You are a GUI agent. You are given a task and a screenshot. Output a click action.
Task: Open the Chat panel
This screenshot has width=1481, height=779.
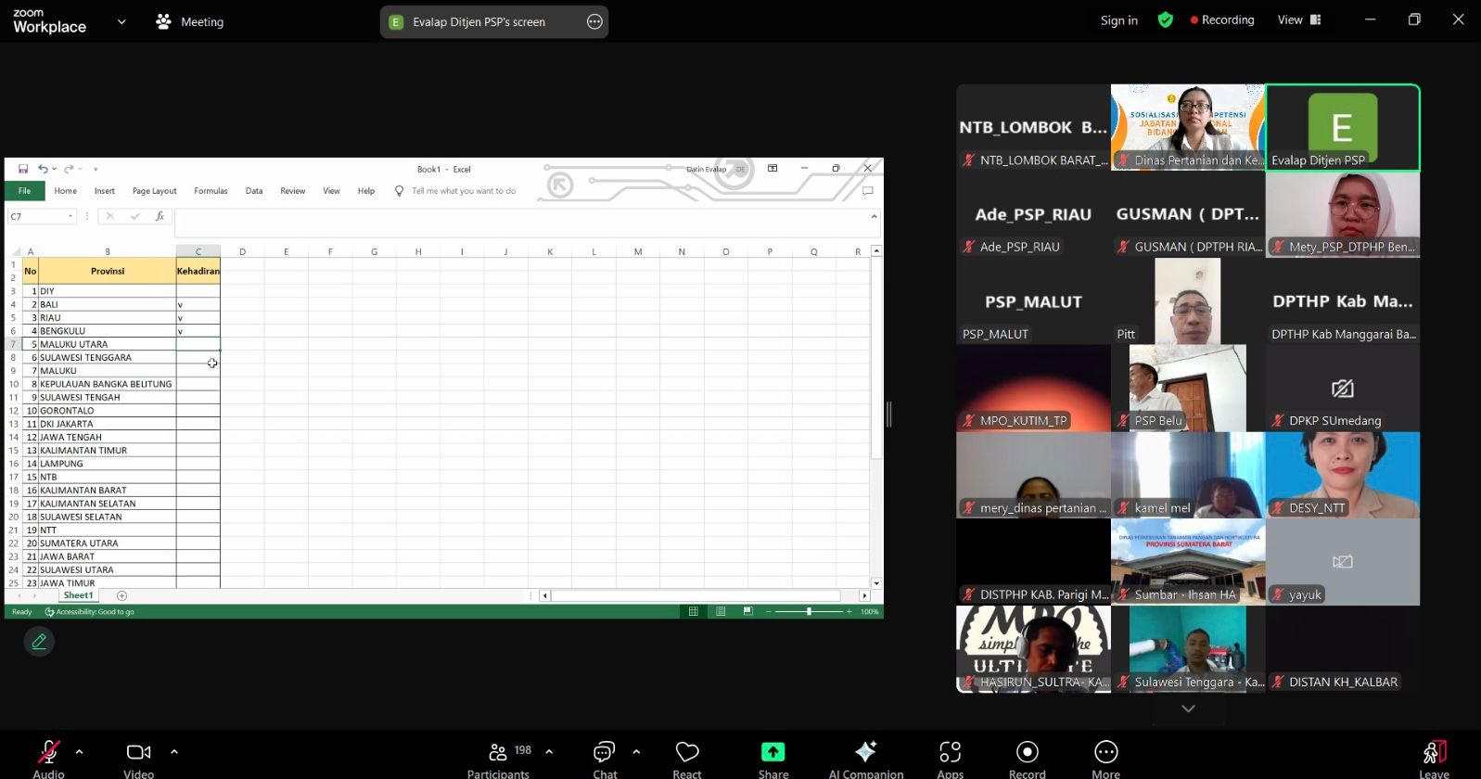click(x=605, y=757)
